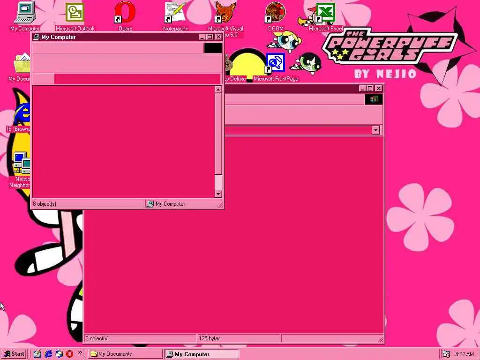Click the My Computer taskbar button

click(202, 354)
